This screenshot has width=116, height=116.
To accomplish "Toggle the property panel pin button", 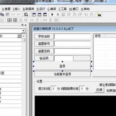I will click(22, 25).
